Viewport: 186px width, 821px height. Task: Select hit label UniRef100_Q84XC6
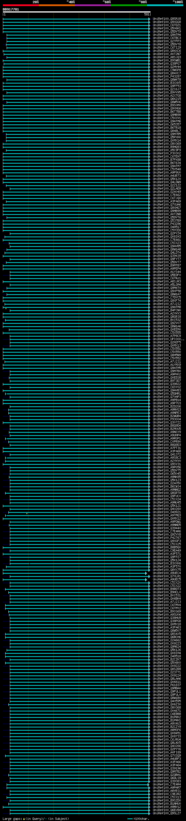pyautogui.click(x=167, y=51)
